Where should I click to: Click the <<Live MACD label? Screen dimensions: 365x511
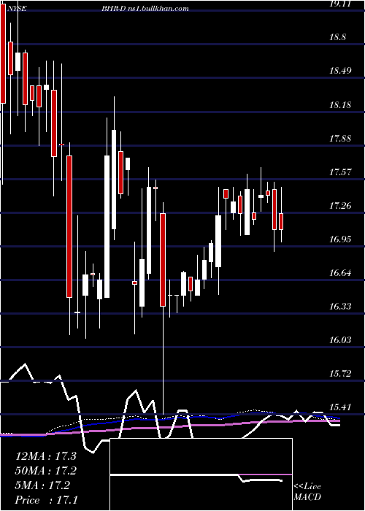coord(307,491)
